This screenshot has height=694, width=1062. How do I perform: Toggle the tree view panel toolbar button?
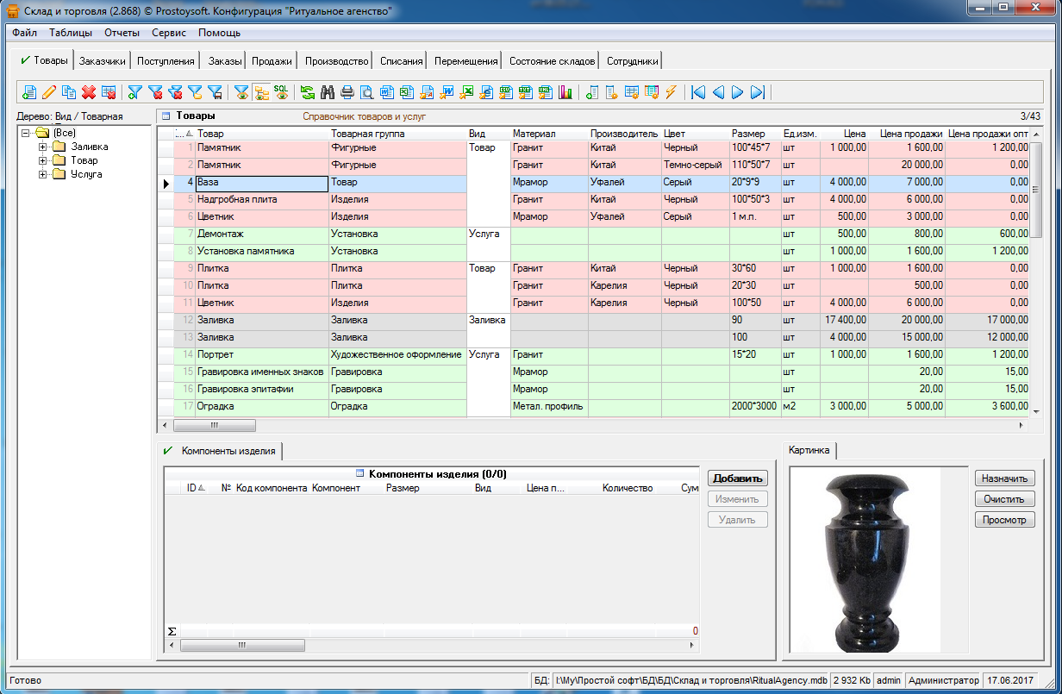(x=261, y=92)
